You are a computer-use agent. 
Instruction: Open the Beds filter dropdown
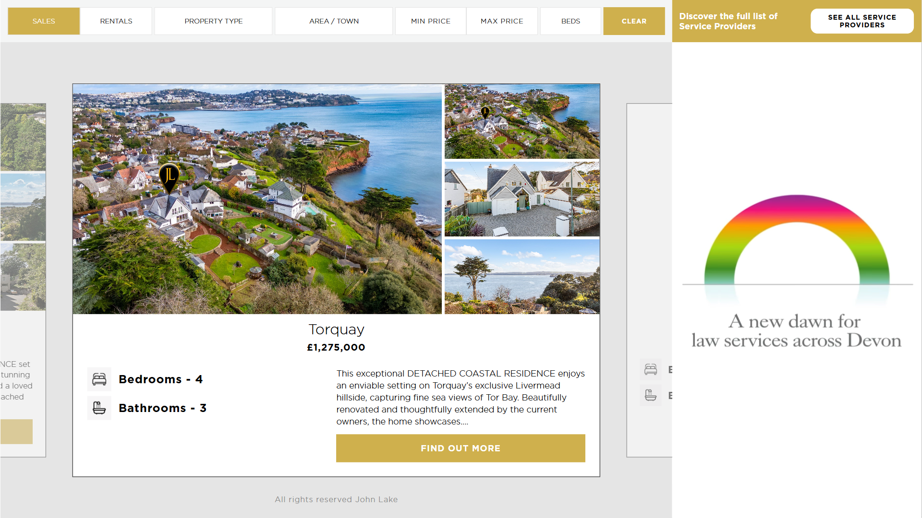pos(570,21)
